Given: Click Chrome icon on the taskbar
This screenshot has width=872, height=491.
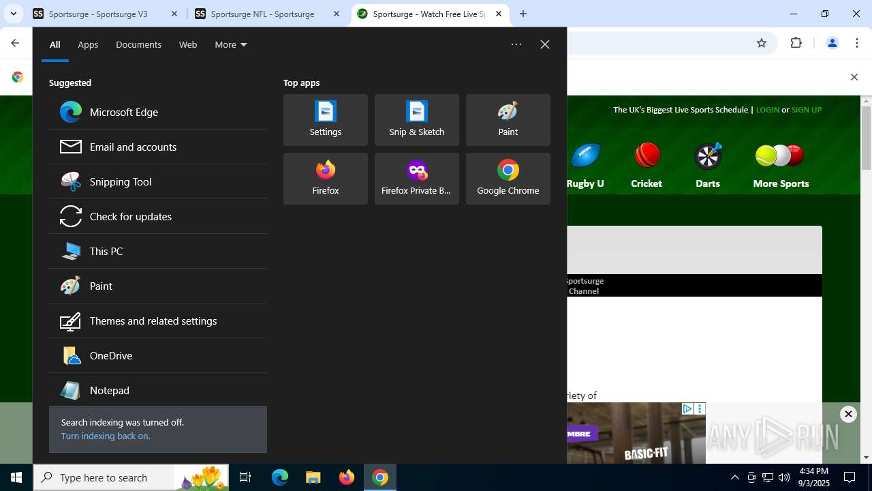Looking at the screenshot, I should [x=380, y=477].
